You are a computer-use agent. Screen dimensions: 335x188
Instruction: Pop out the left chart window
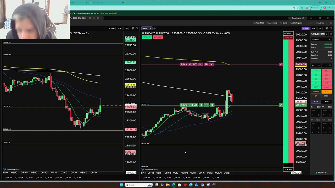click(133, 28)
